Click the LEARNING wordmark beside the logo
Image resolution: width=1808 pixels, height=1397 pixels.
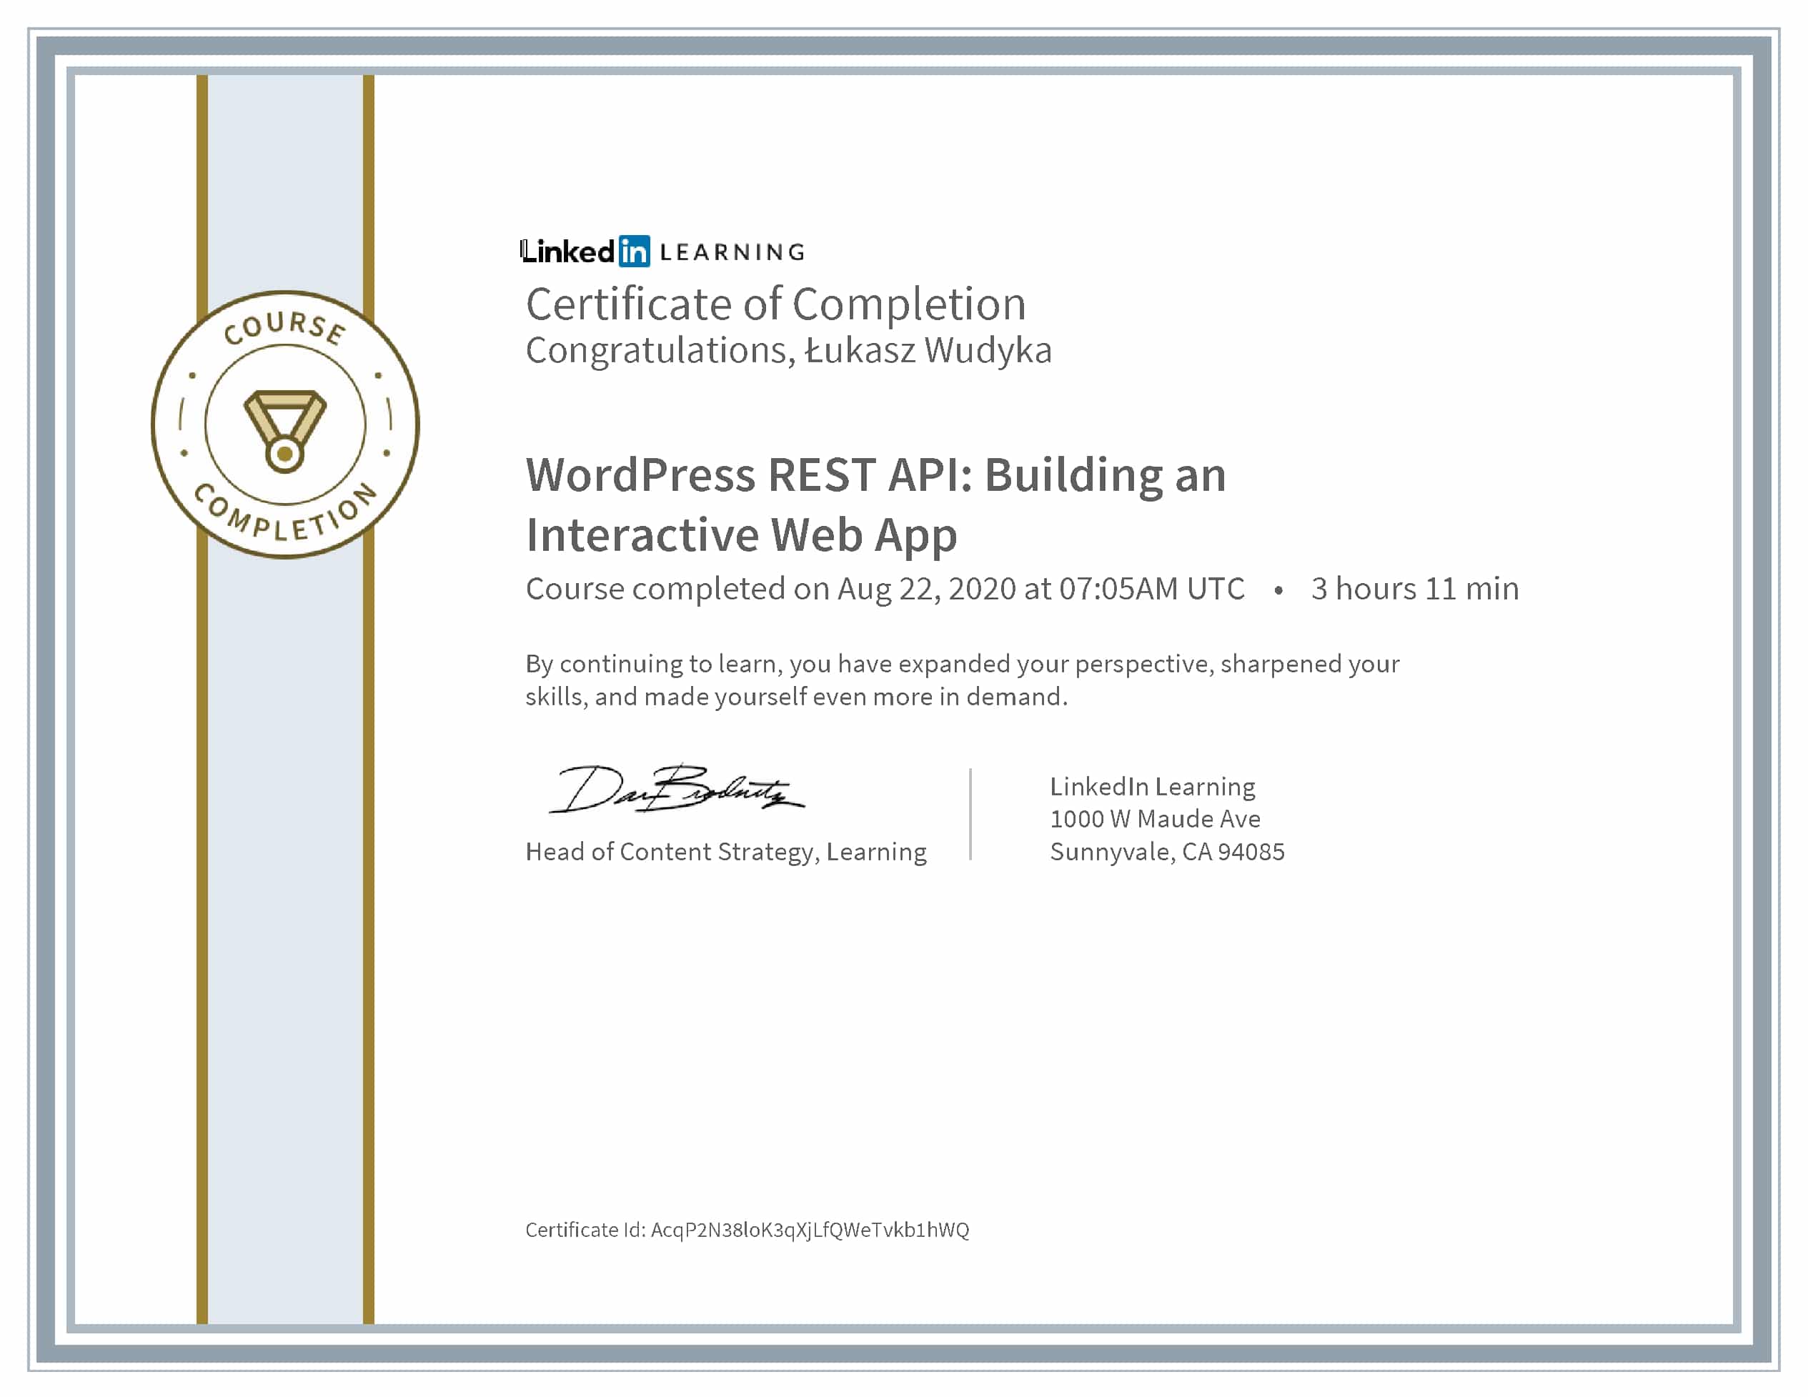click(732, 252)
